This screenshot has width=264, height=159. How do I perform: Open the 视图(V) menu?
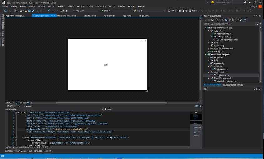[23, 7]
